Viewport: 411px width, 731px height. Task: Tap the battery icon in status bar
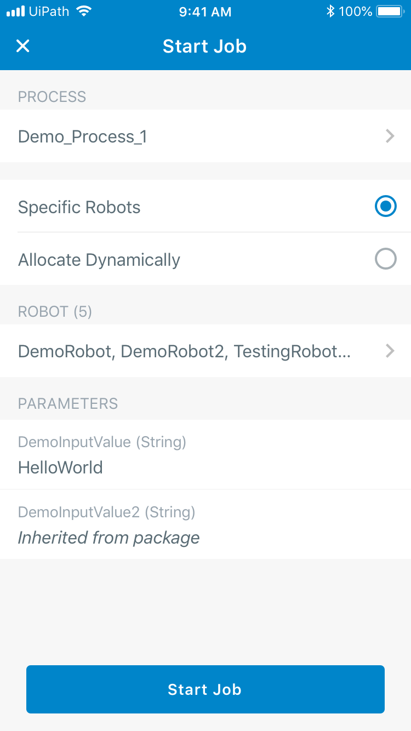pos(390,12)
